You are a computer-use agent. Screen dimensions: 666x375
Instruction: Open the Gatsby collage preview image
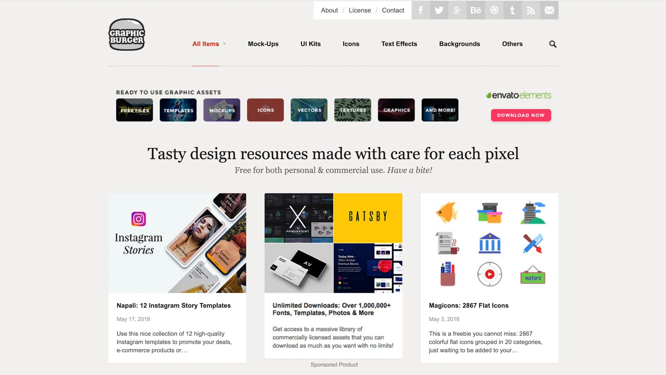333,243
